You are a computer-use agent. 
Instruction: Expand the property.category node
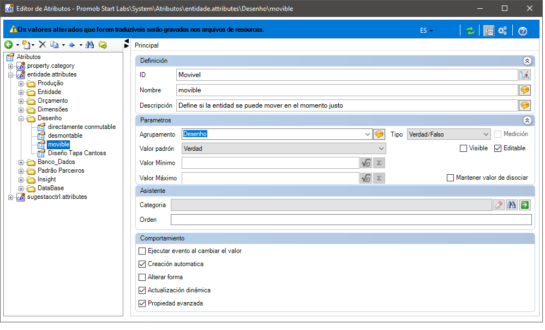pyautogui.click(x=11, y=66)
